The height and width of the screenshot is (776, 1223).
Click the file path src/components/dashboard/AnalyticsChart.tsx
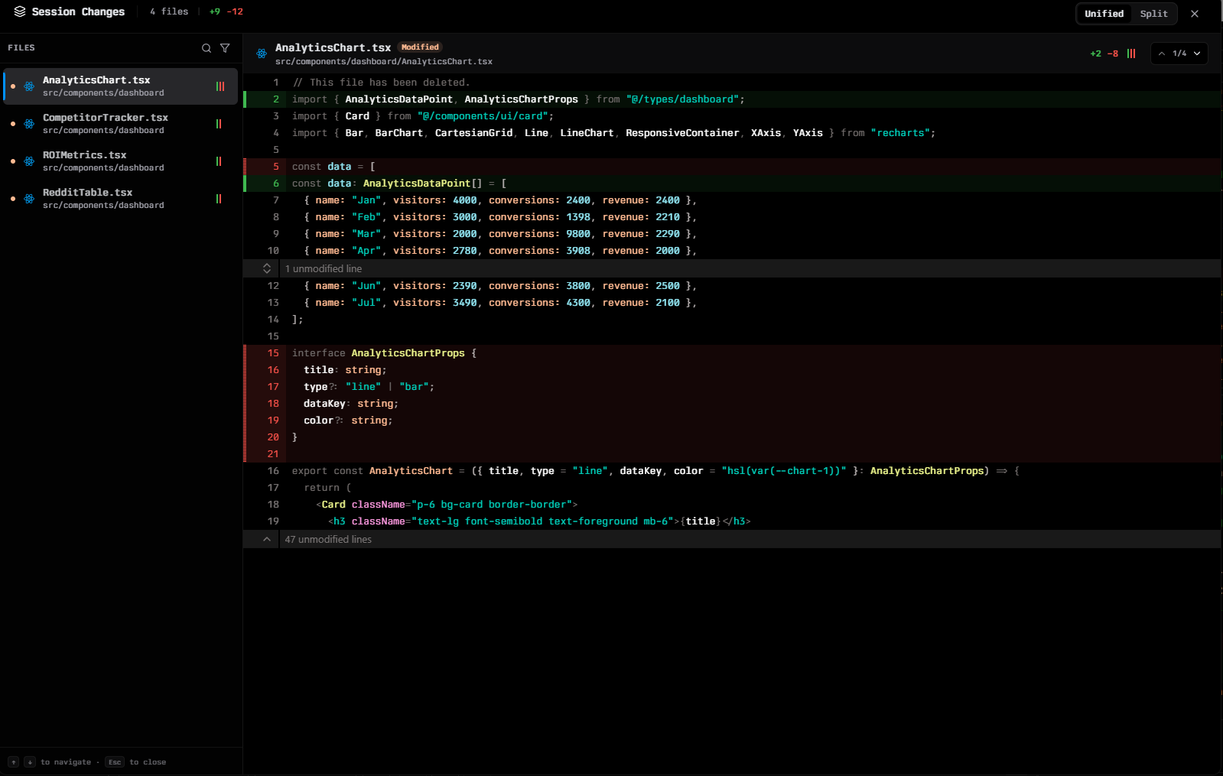coord(384,62)
